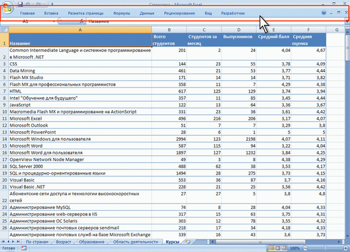Select header cell Выпускников
Screen dimensions: 350x252
239,40
